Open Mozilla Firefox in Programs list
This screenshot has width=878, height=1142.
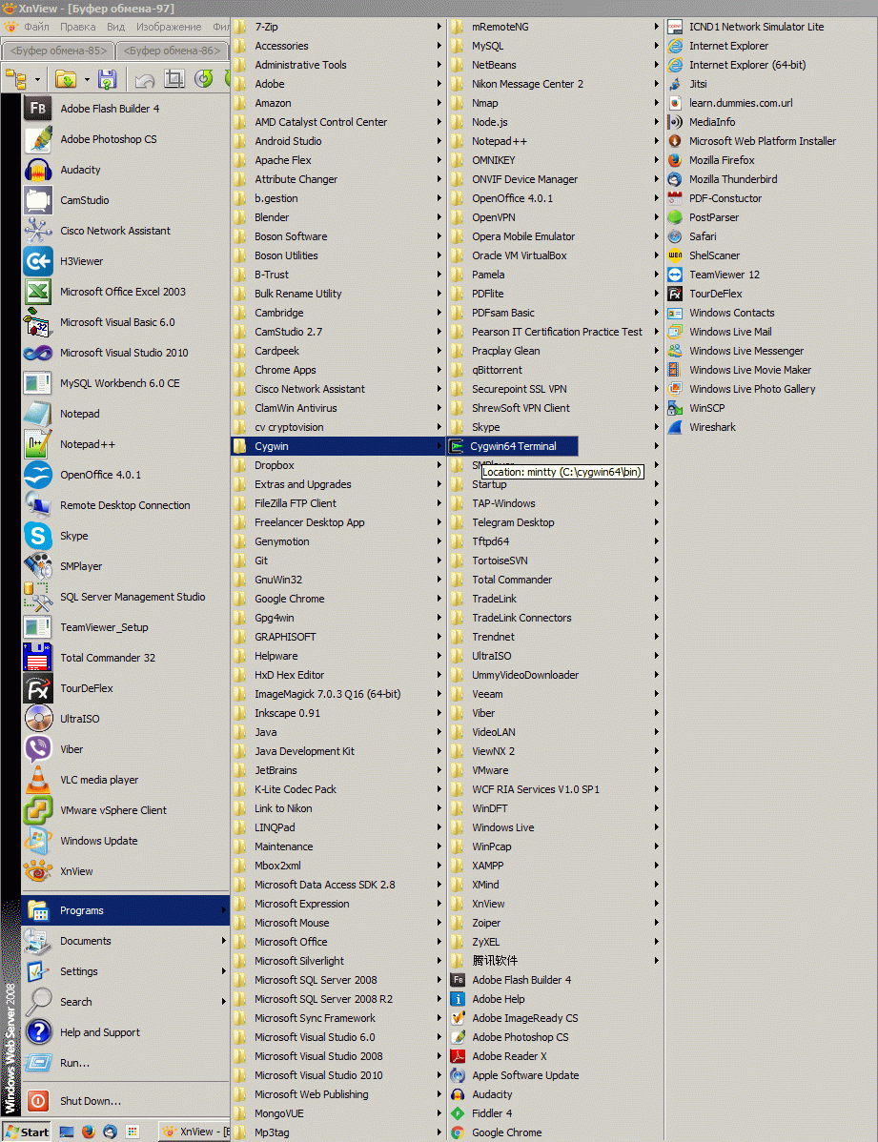(x=770, y=160)
